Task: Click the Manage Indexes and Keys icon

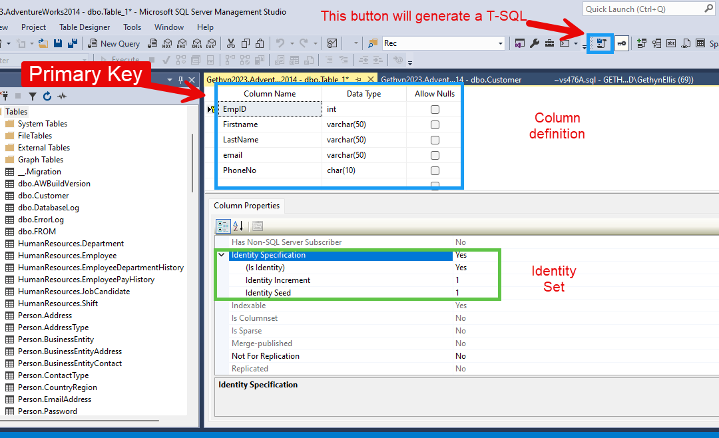Action: 656,43
